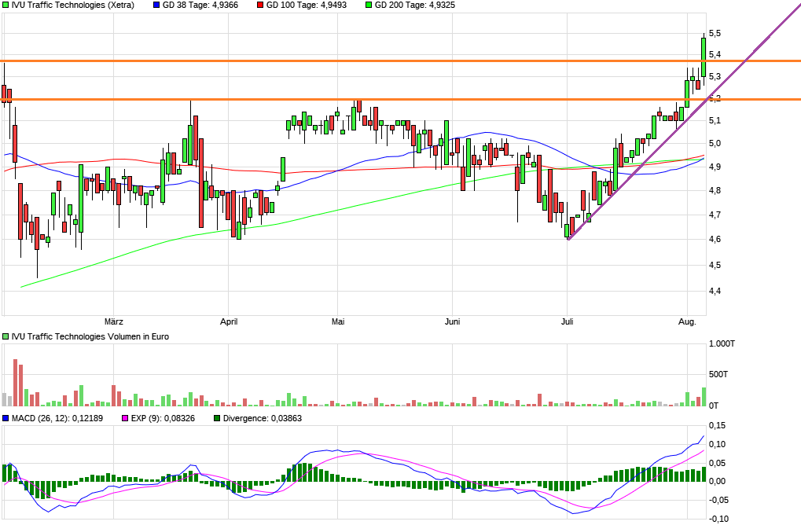Click the red GD 100 Tage legend swatch

pos(260,5)
